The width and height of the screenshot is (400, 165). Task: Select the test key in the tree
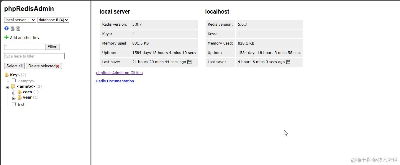tap(21, 104)
